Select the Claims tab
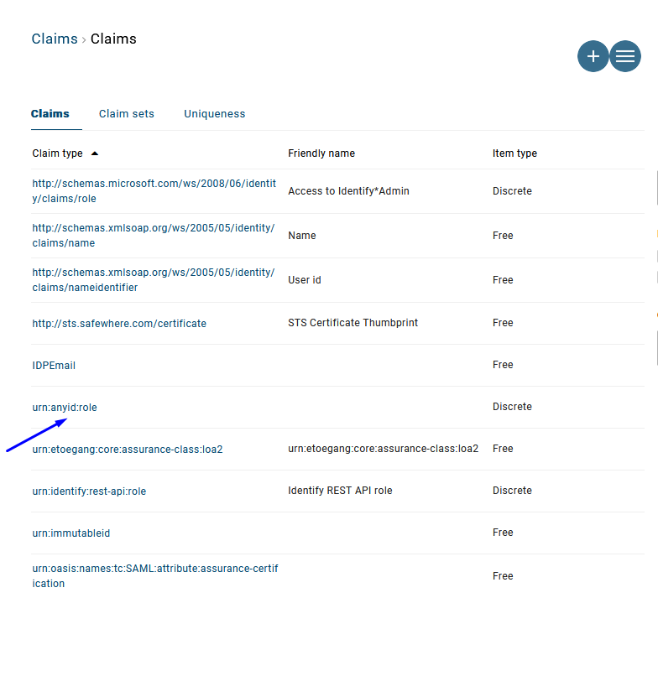The height and width of the screenshot is (676, 658). [x=50, y=114]
